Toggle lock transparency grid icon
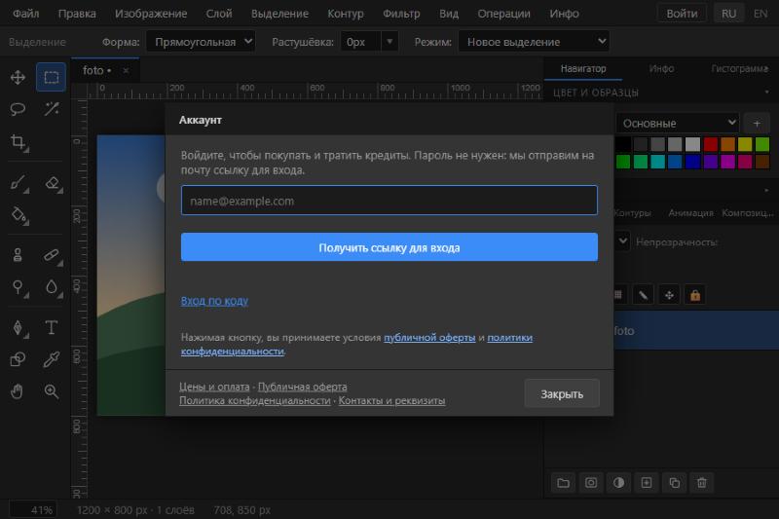This screenshot has height=519, width=779. (x=619, y=295)
